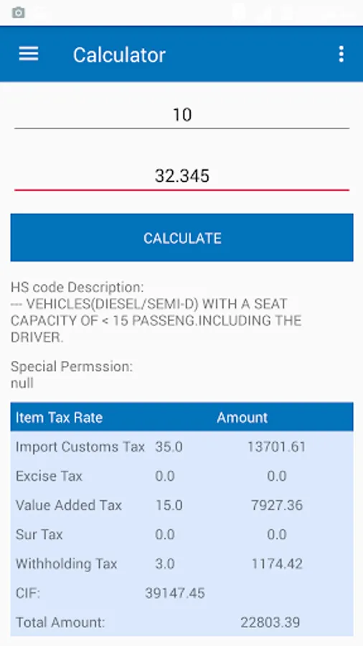Image resolution: width=363 pixels, height=646 pixels.
Task: Click the CALCULATE button
Action: click(182, 238)
